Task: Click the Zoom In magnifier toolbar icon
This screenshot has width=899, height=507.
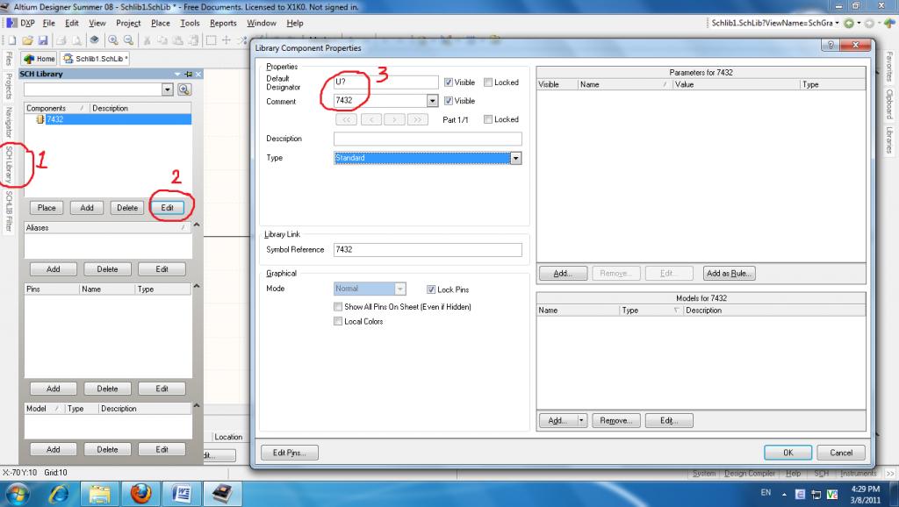Action: [x=113, y=40]
